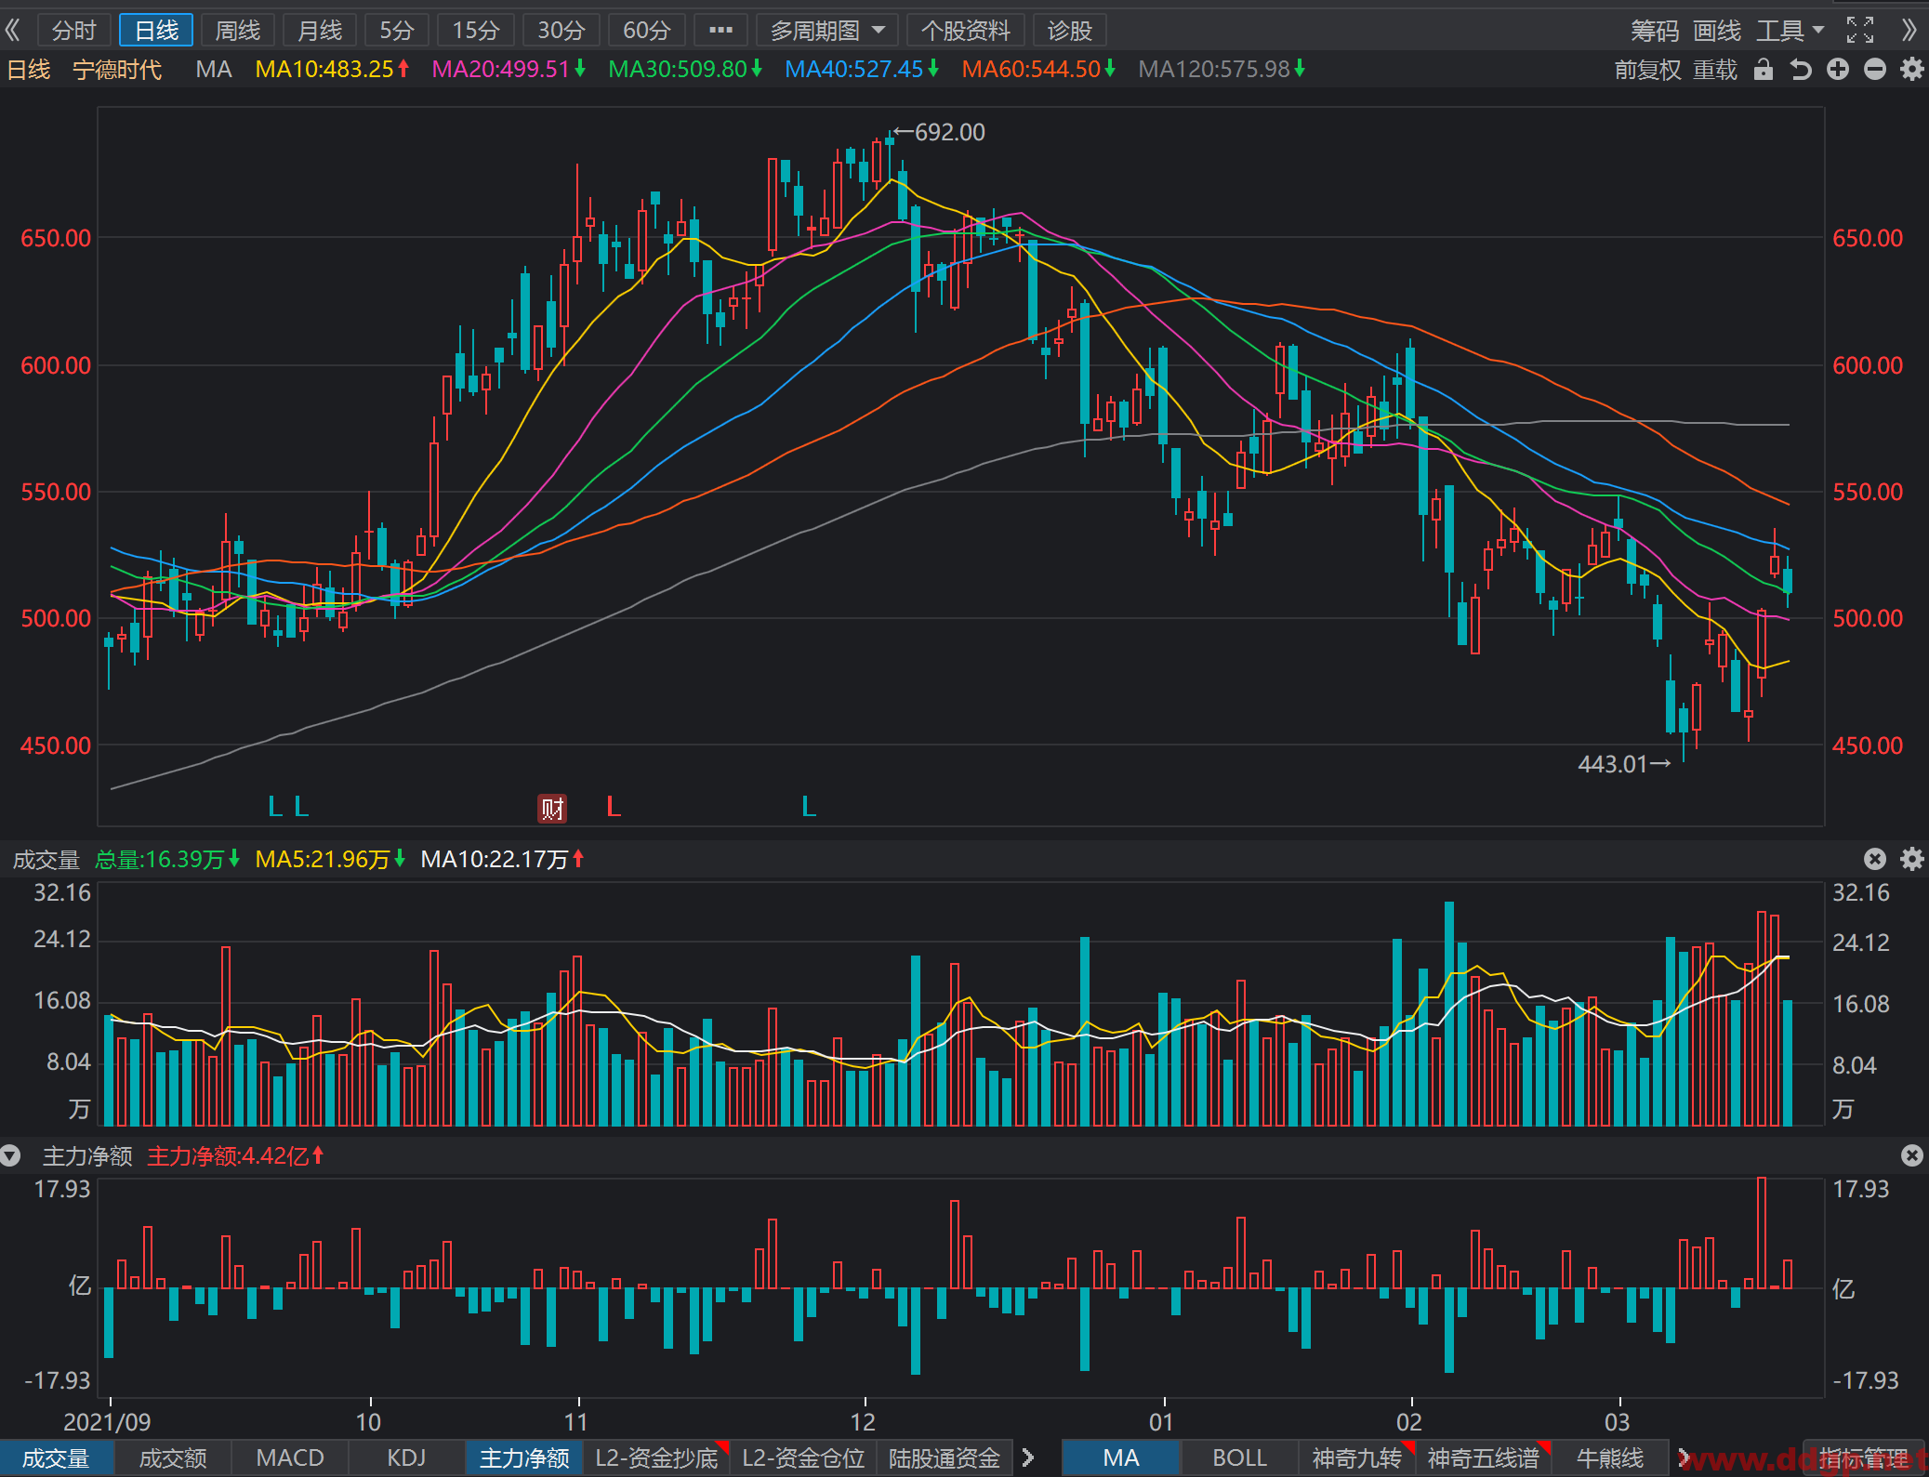Viewport: 1929px width, 1477px height.
Task: Close the 主力净额 indicator panel
Action: pos(1911,1155)
